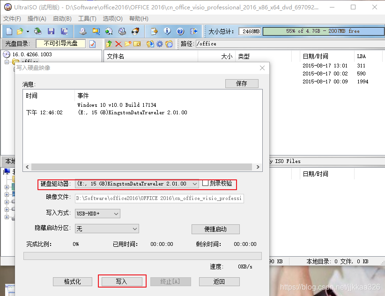Click the 55% of 4.7GB capacity bar
Screen dimensions: 385x296
pyautogui.click(x=323, y=31)
